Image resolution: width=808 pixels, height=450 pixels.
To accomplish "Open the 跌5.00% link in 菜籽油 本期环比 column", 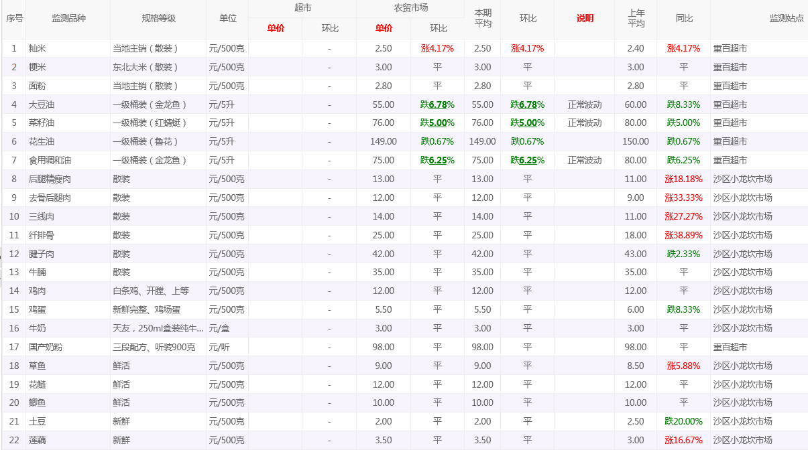I will point(528,123).
